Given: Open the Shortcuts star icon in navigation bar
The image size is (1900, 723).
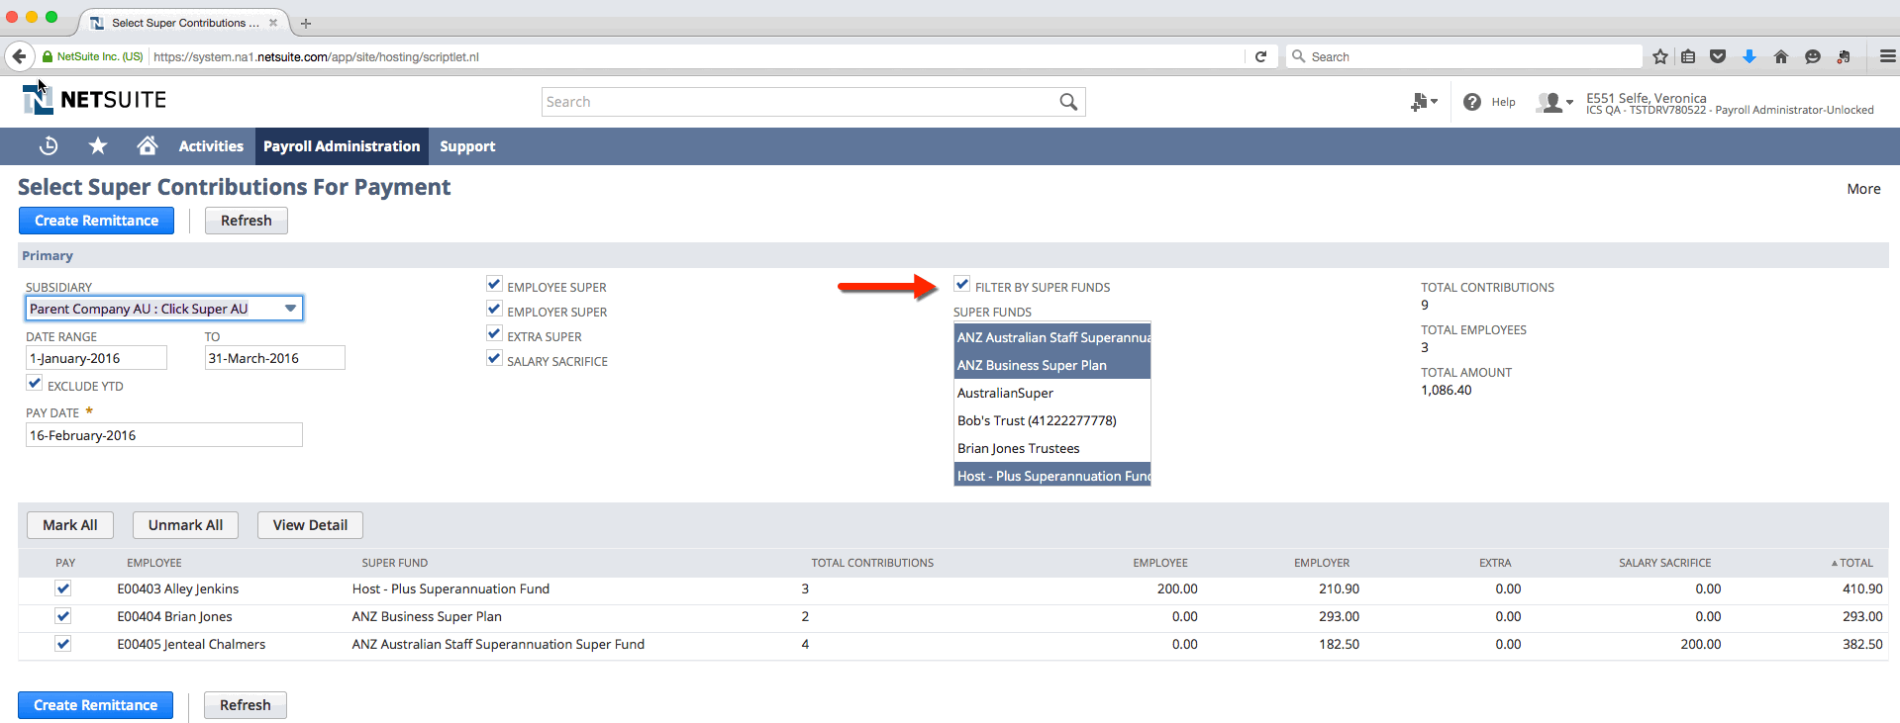Looking at the screenshot, I should click(x=98, y=146).
